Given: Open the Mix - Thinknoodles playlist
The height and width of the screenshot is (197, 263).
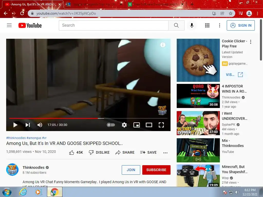Looking at the screenshot, I should (198, 150).
